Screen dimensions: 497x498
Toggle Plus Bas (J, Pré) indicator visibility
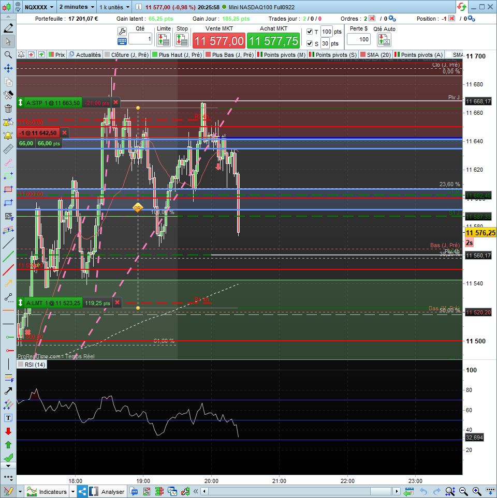point(208,55)
